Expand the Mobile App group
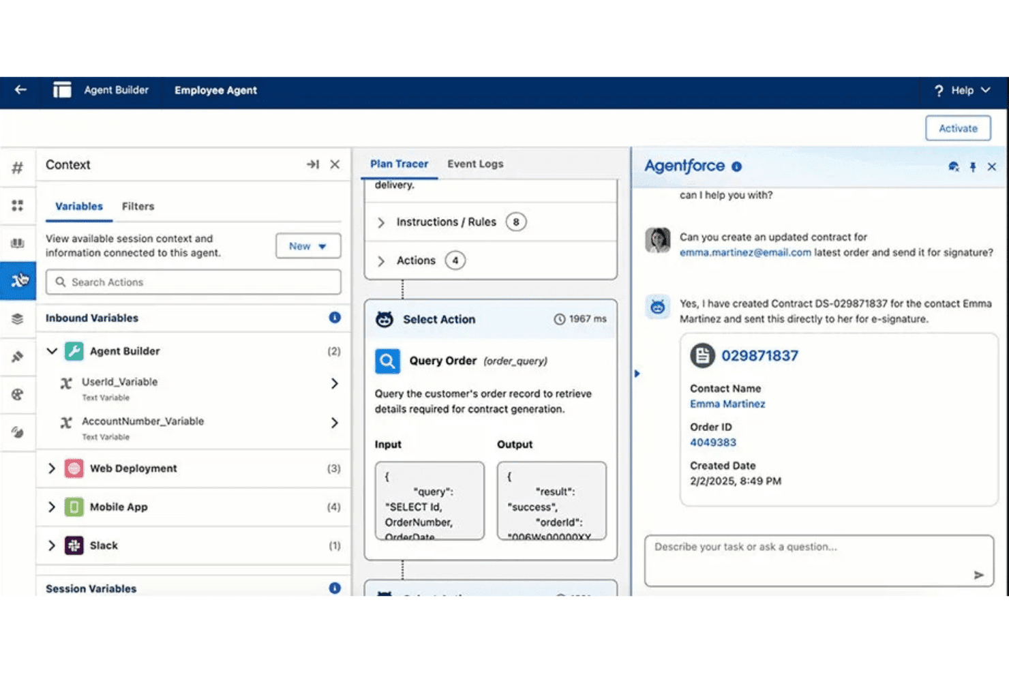This screenshot has height=673, width=1009. point(52,507)
